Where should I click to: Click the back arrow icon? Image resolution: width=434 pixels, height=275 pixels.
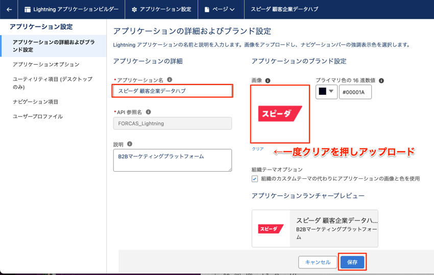[9, 10]
